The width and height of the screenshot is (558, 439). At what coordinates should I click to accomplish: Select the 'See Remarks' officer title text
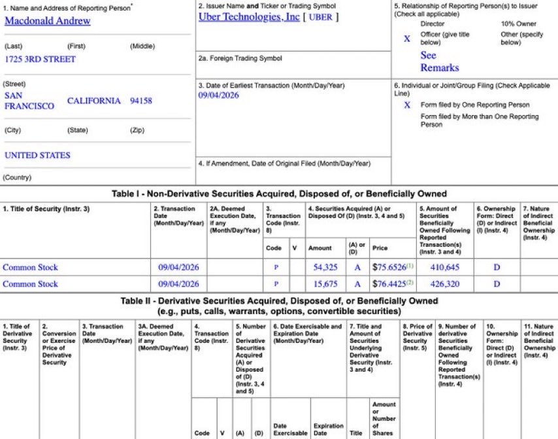[440, 61]
